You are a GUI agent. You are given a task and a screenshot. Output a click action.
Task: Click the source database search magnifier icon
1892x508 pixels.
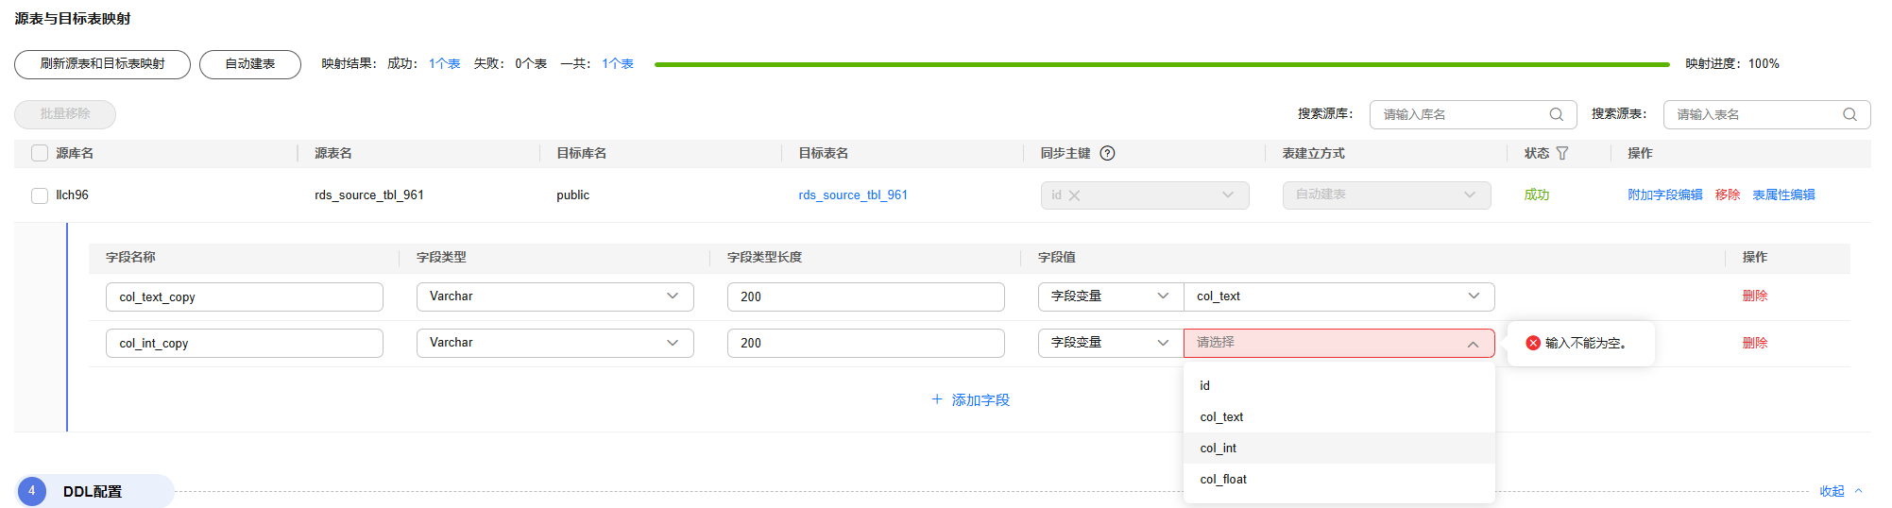coord(1556,114)
